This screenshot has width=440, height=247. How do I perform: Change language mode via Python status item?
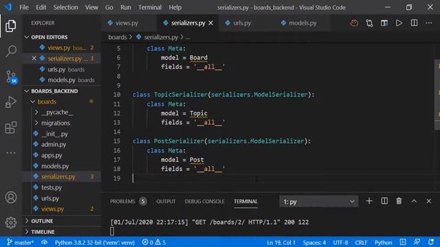pyautogui.click(x=383, y=242)
